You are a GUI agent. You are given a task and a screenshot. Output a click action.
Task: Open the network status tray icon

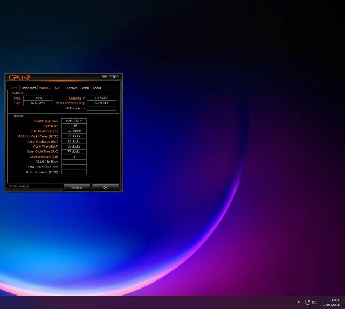tap(307, 303)
